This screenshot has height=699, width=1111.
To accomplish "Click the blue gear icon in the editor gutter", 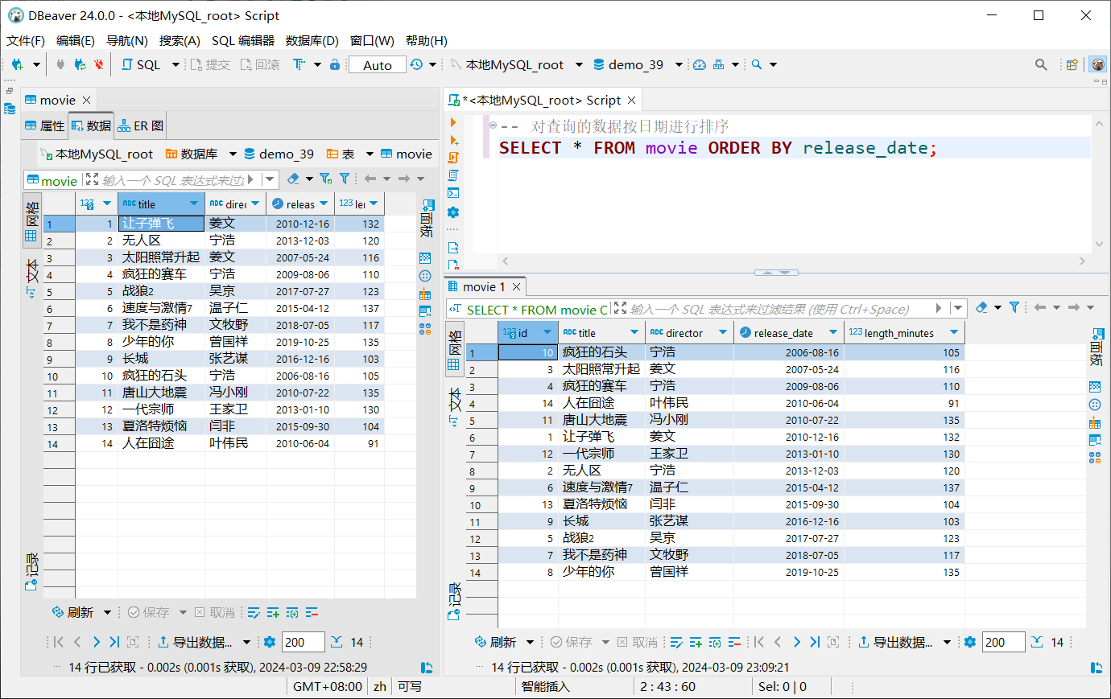I will [453, 212].
